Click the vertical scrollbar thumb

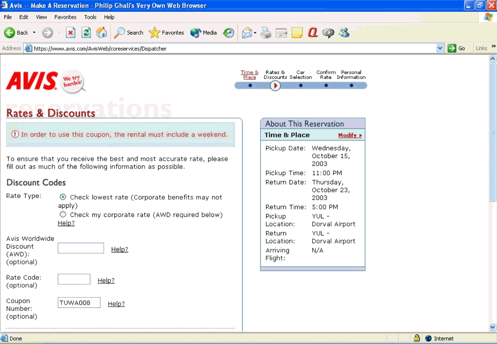493,132
